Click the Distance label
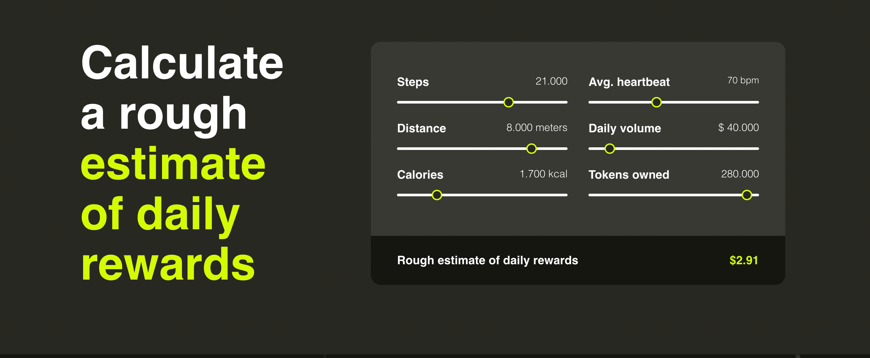The width and height of the screenshot is (870, 358). pos(421,128)
